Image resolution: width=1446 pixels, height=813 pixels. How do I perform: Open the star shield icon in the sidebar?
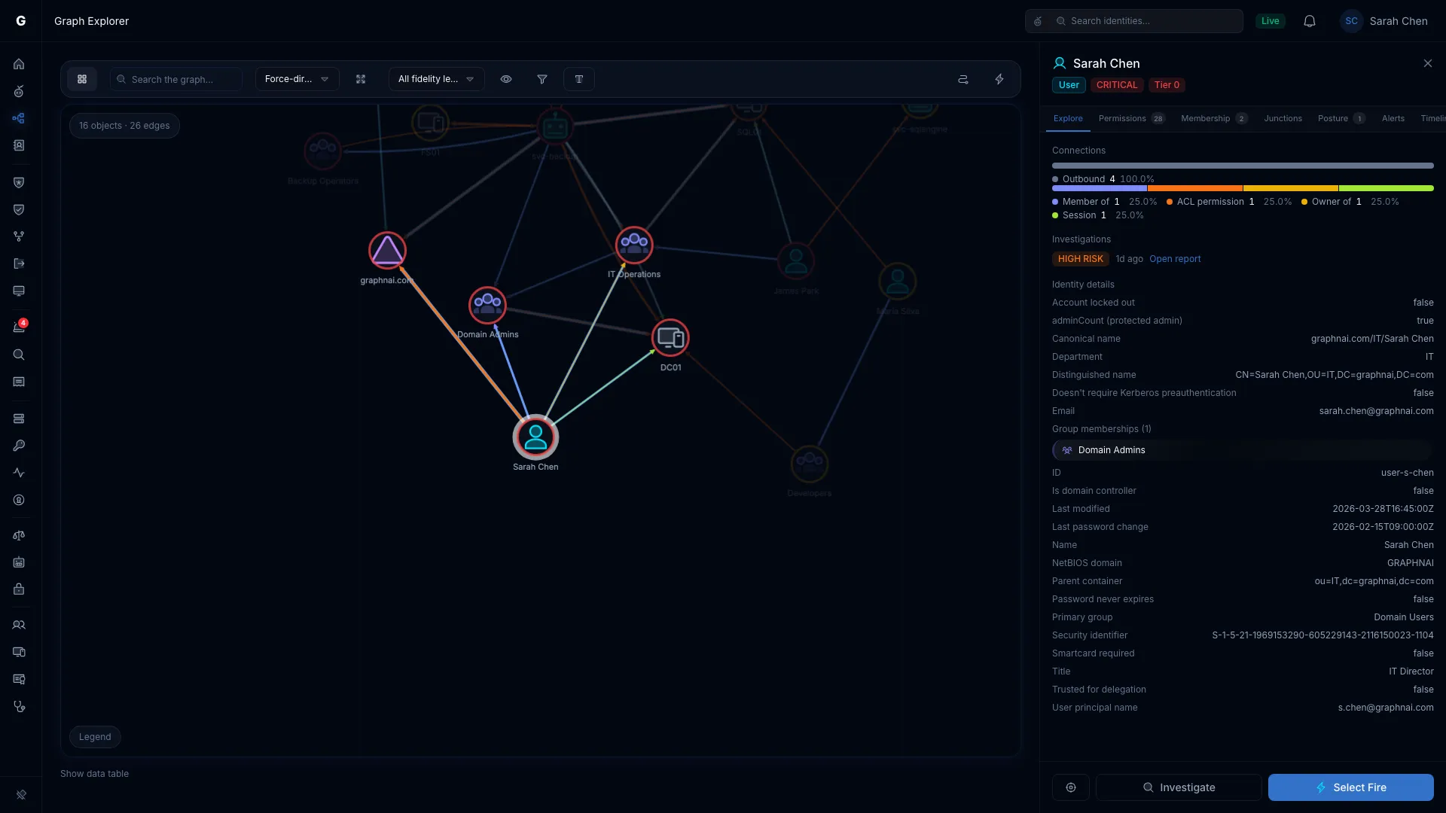click(x=19, y=182)
